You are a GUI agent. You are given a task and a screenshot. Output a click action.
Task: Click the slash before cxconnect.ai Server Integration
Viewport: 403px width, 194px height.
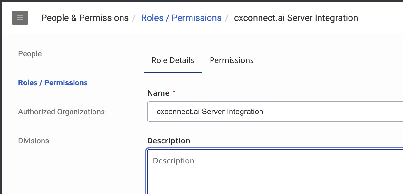tap(227, 18)
